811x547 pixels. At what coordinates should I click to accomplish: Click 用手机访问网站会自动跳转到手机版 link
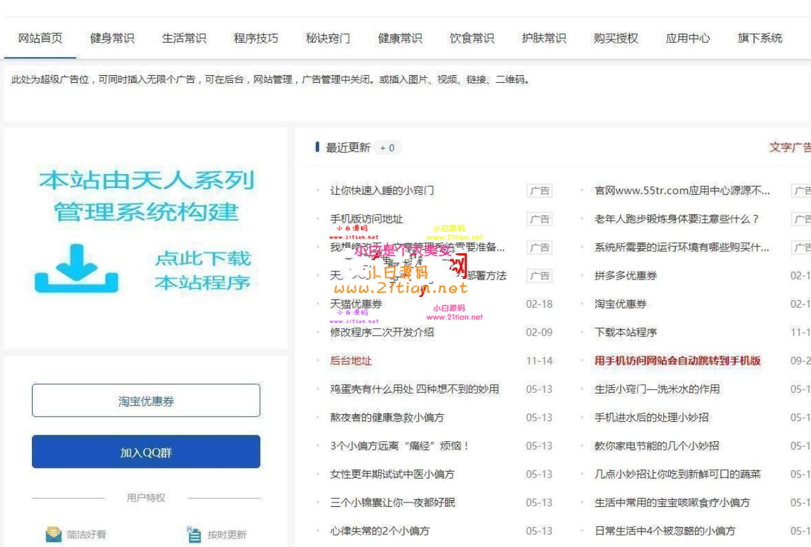point(677,361)
